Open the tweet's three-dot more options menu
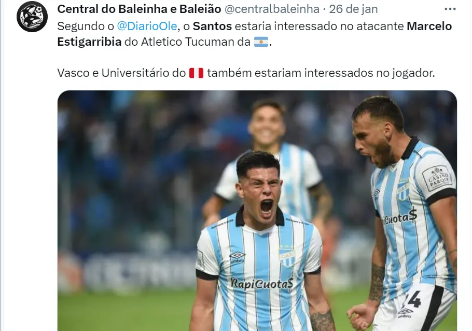This screenshot has height=331, width=472. [450, 9]
